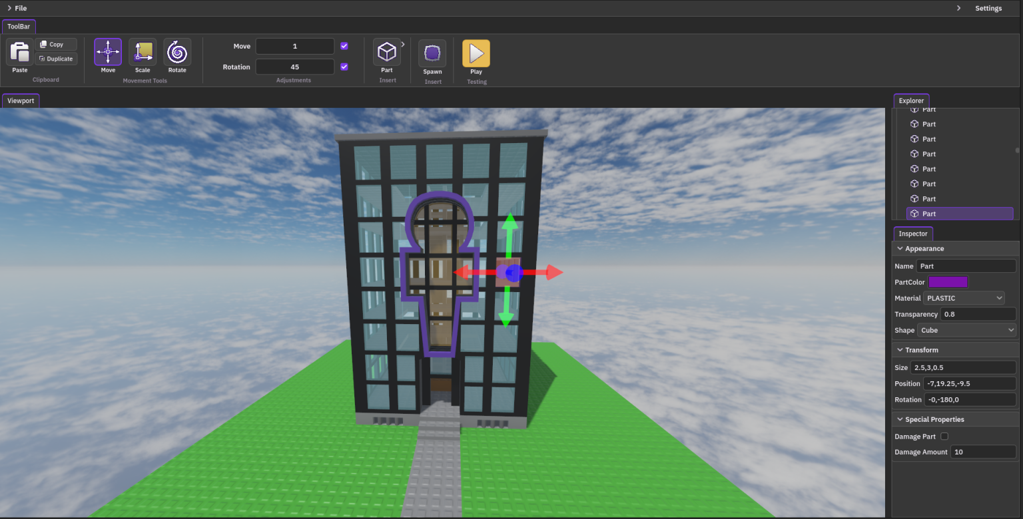Click the Damage Amount field

[x=983, y=452]
